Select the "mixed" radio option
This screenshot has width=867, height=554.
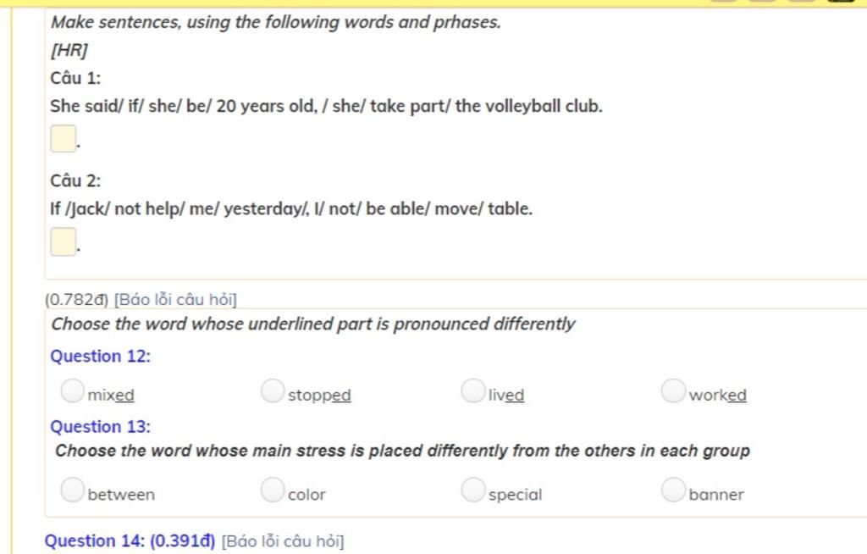(73, 391)
